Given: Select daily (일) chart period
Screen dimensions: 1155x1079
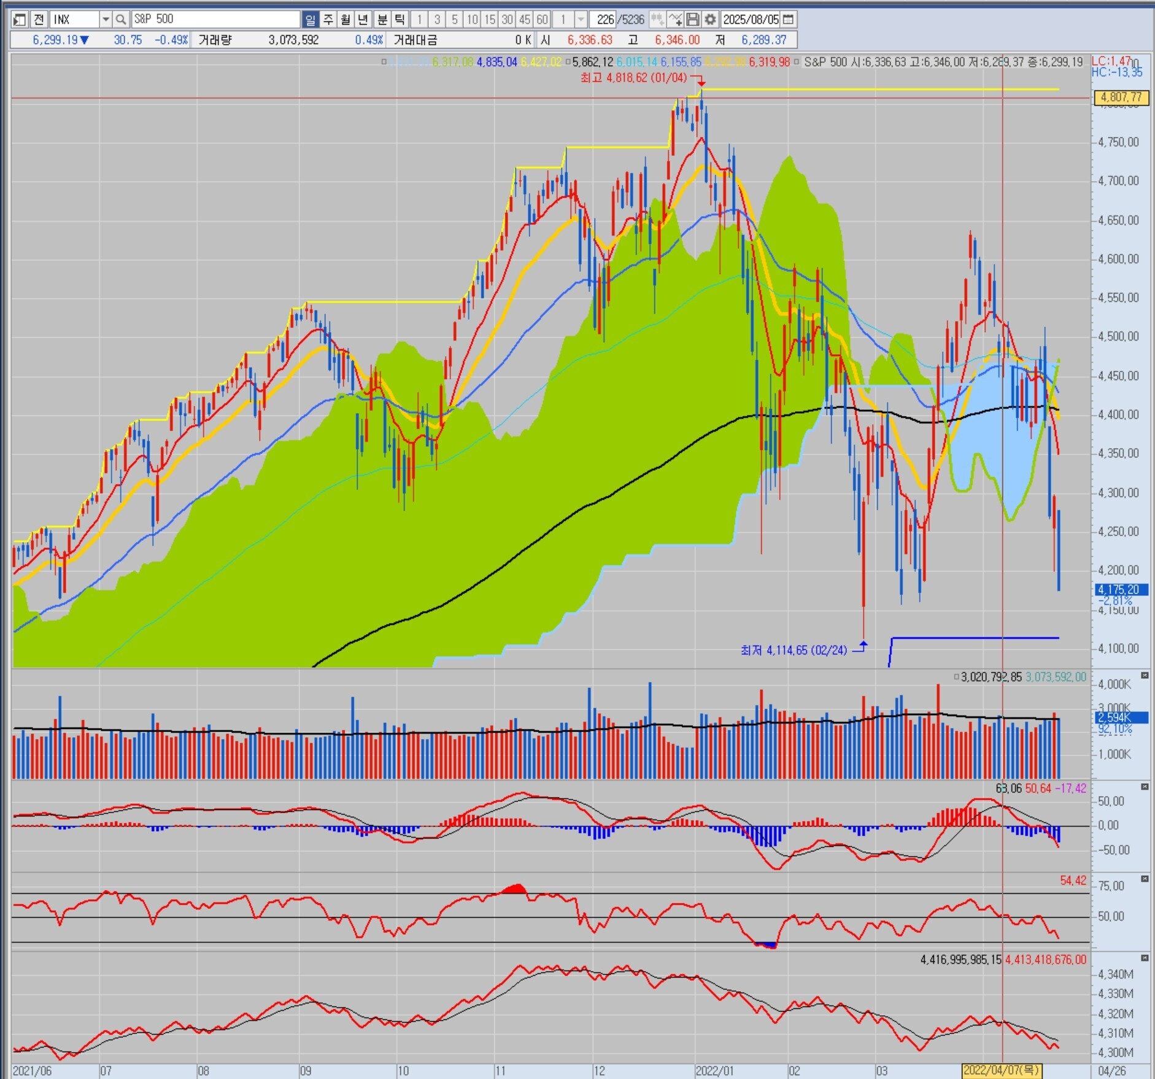Looking at the screenshot, I should tap(311, 20).
